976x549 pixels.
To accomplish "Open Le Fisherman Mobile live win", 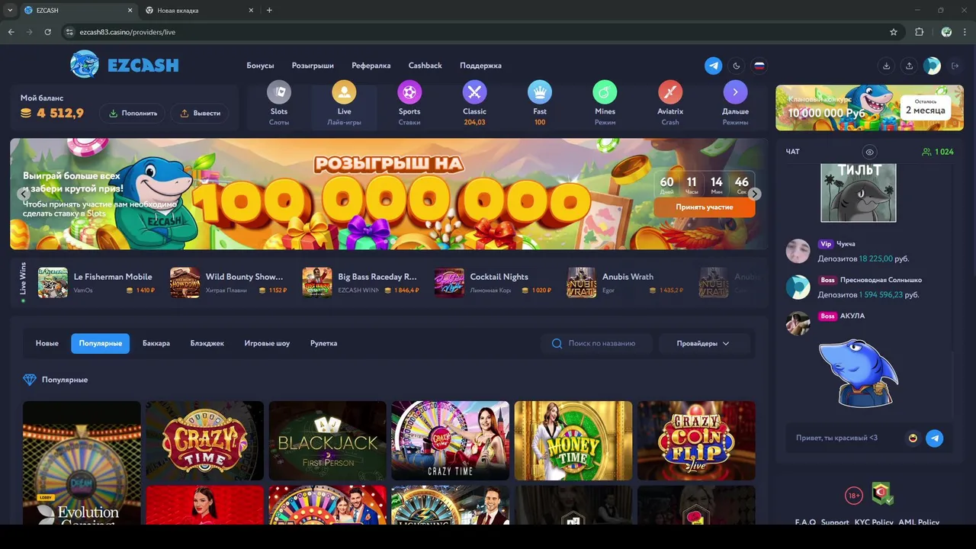I will 96,282.
